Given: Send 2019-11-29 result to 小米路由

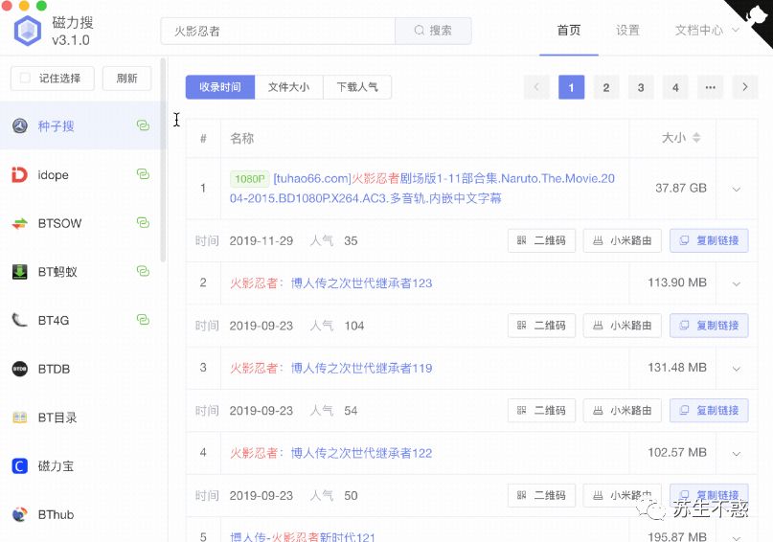Looking at the screenshot, I should 623,240.
